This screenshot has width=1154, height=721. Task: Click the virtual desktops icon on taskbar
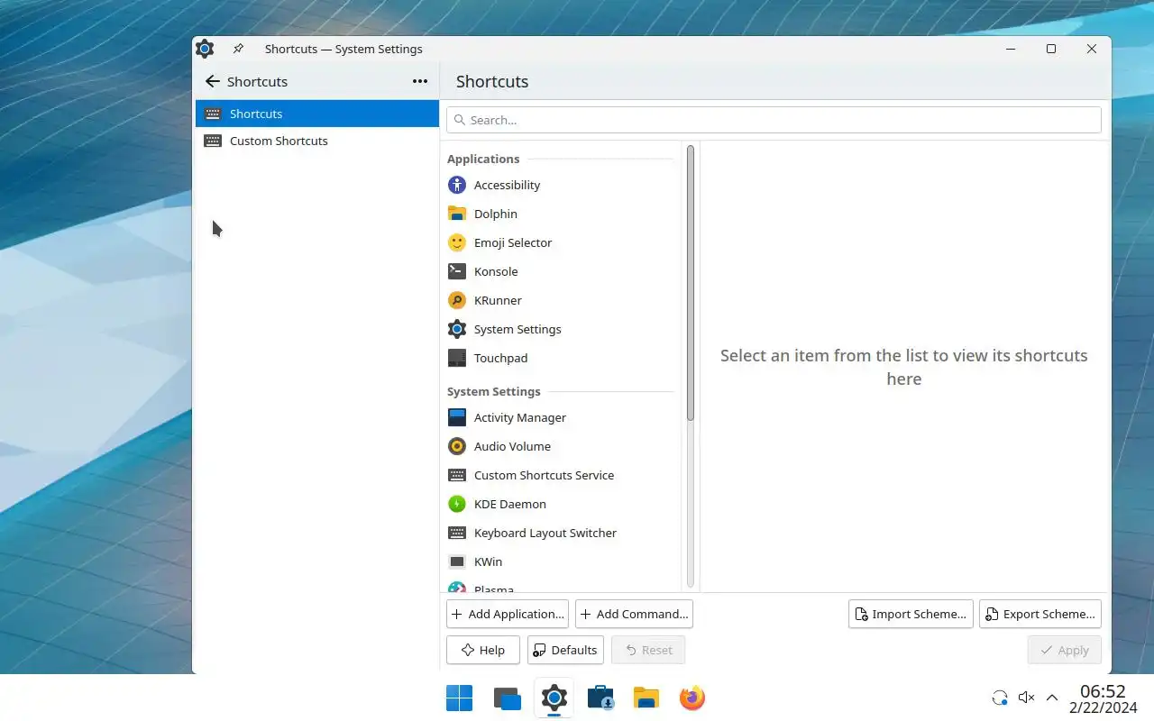pos(507,698)
